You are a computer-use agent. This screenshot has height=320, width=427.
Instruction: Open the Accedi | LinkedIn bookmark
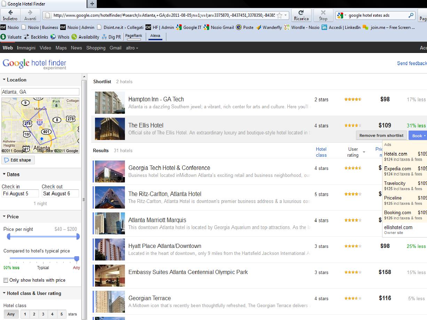click(341, 27)
